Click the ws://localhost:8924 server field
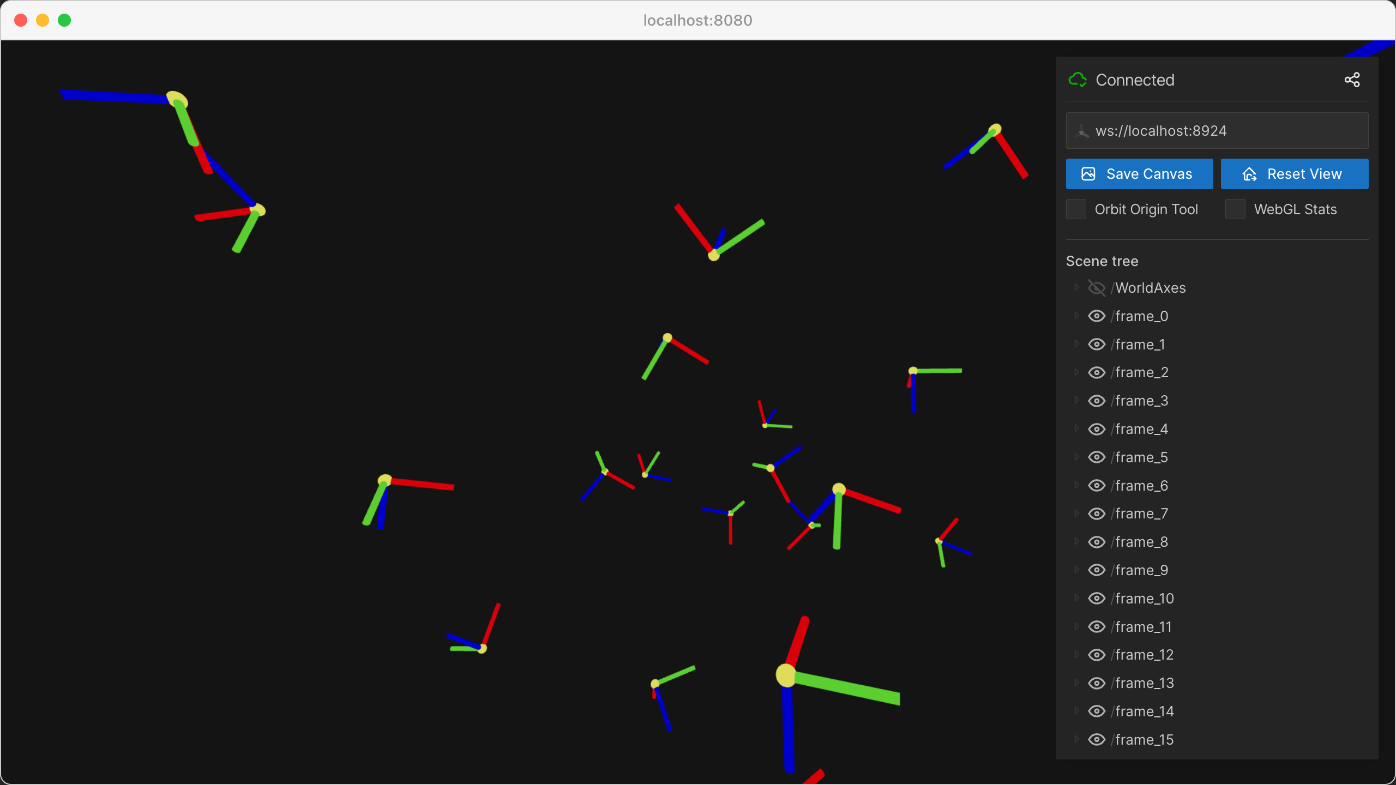Screen dimensions: 1396x785 click(x=1217, y=131)
